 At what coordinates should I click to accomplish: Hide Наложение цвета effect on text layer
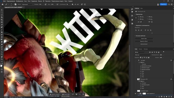coord(141,68)
